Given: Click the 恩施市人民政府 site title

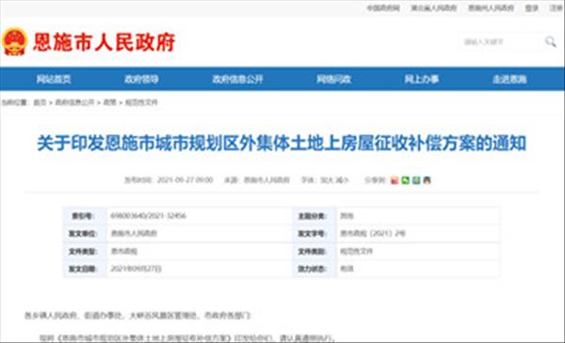Looking at the screenshot, I should (x=105, y=42).
